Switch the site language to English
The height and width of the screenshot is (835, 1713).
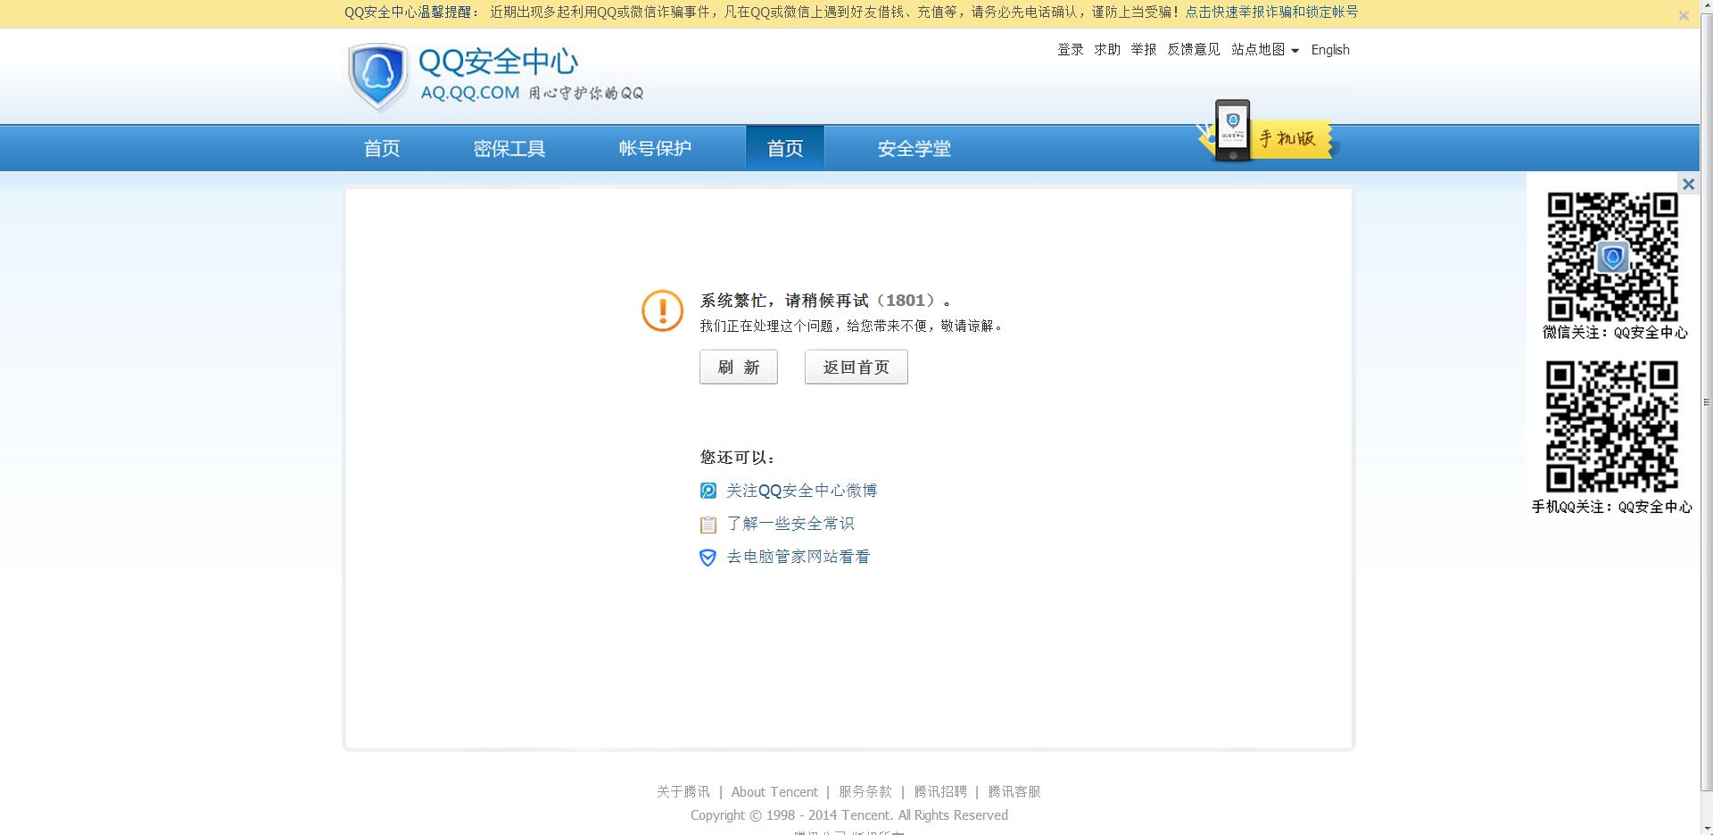[1329, 50]
